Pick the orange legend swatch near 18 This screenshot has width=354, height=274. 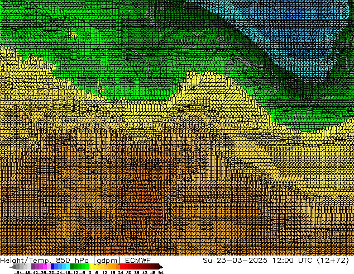click(x=114, y=266)
